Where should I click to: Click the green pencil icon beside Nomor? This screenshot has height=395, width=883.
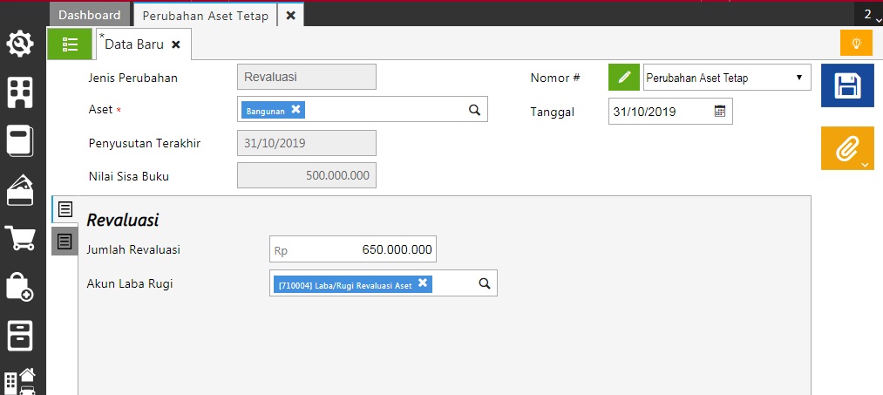pos(623,78)
